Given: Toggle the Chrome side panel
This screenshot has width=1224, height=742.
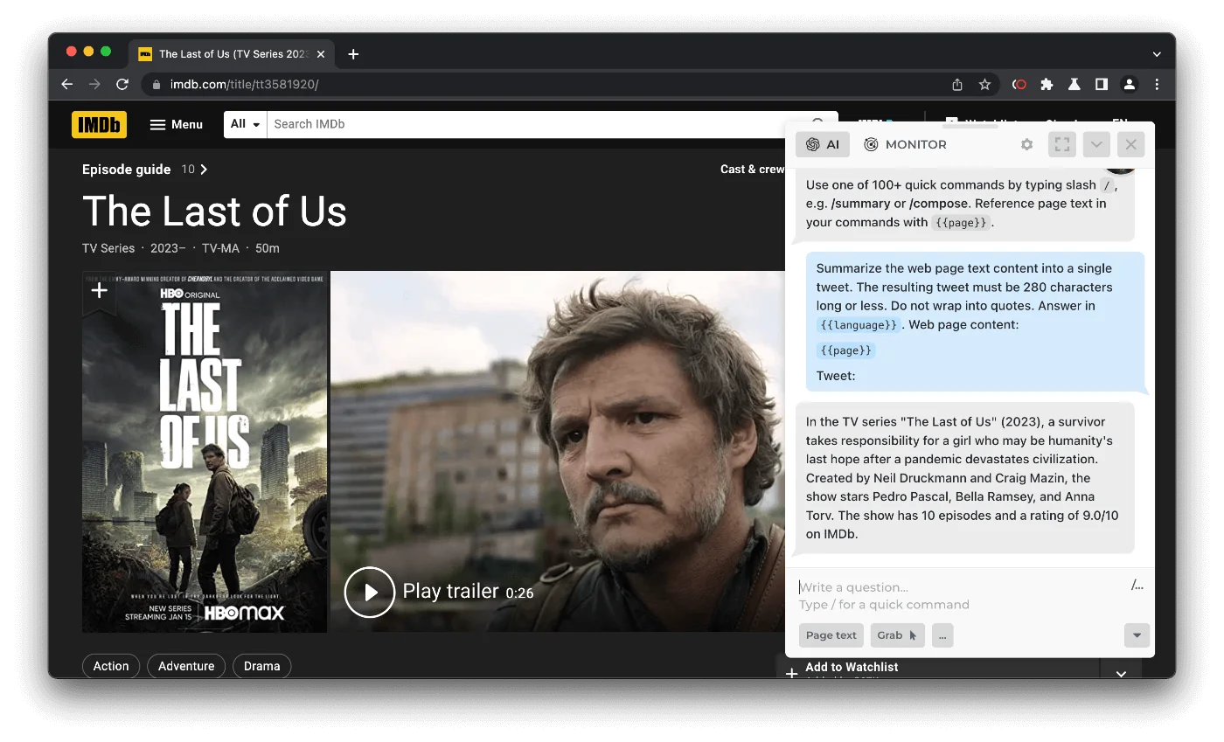Looking at the screenshot, I should [1102, 85].
